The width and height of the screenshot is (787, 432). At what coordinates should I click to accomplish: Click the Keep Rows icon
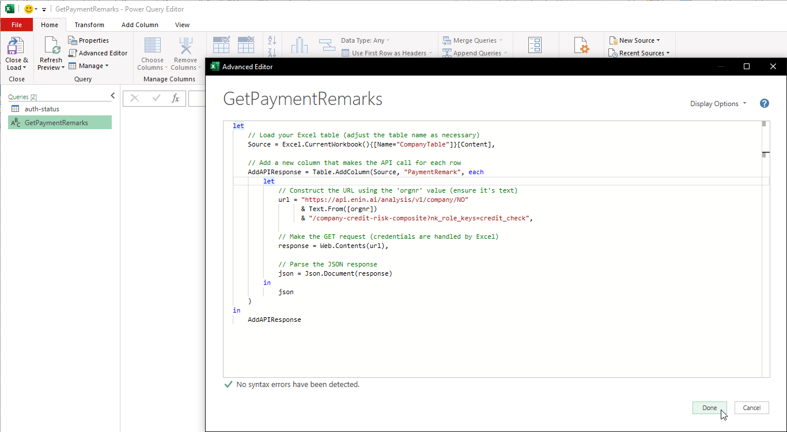tap(222, 44)
